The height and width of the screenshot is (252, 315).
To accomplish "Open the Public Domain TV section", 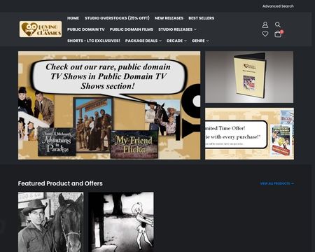I will click(x=86, y=29).
